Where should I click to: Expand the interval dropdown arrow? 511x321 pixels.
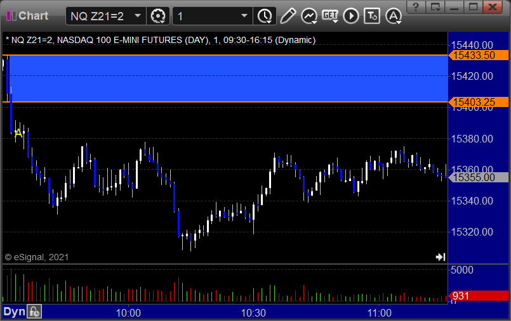click(x=244, y=16)
